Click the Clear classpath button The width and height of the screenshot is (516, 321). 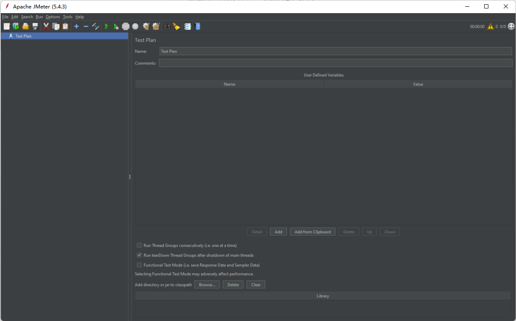point(256,285)
